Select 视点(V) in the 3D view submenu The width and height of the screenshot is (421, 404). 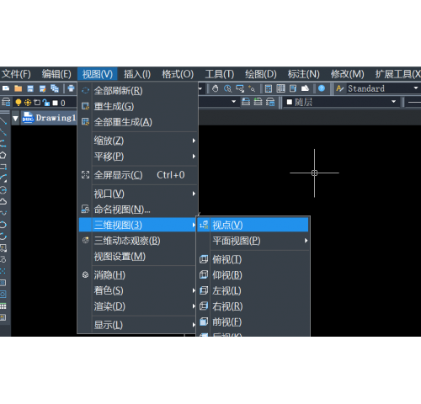click(253, 225)
